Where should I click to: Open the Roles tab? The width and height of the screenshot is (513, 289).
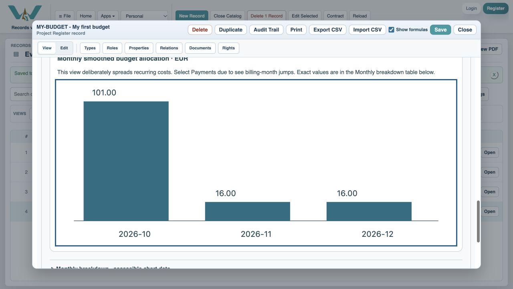click(112, 48)
